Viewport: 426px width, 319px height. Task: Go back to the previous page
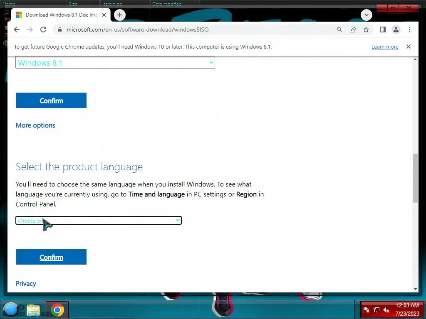17,29
